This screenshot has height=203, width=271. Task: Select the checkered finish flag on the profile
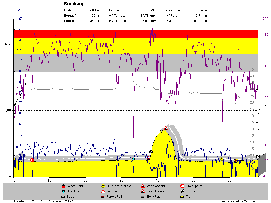click(258, 157)
